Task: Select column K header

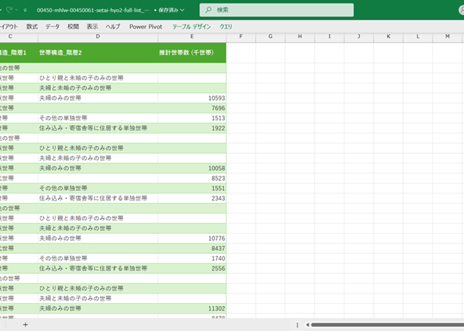Action: [x=388, y=36]
